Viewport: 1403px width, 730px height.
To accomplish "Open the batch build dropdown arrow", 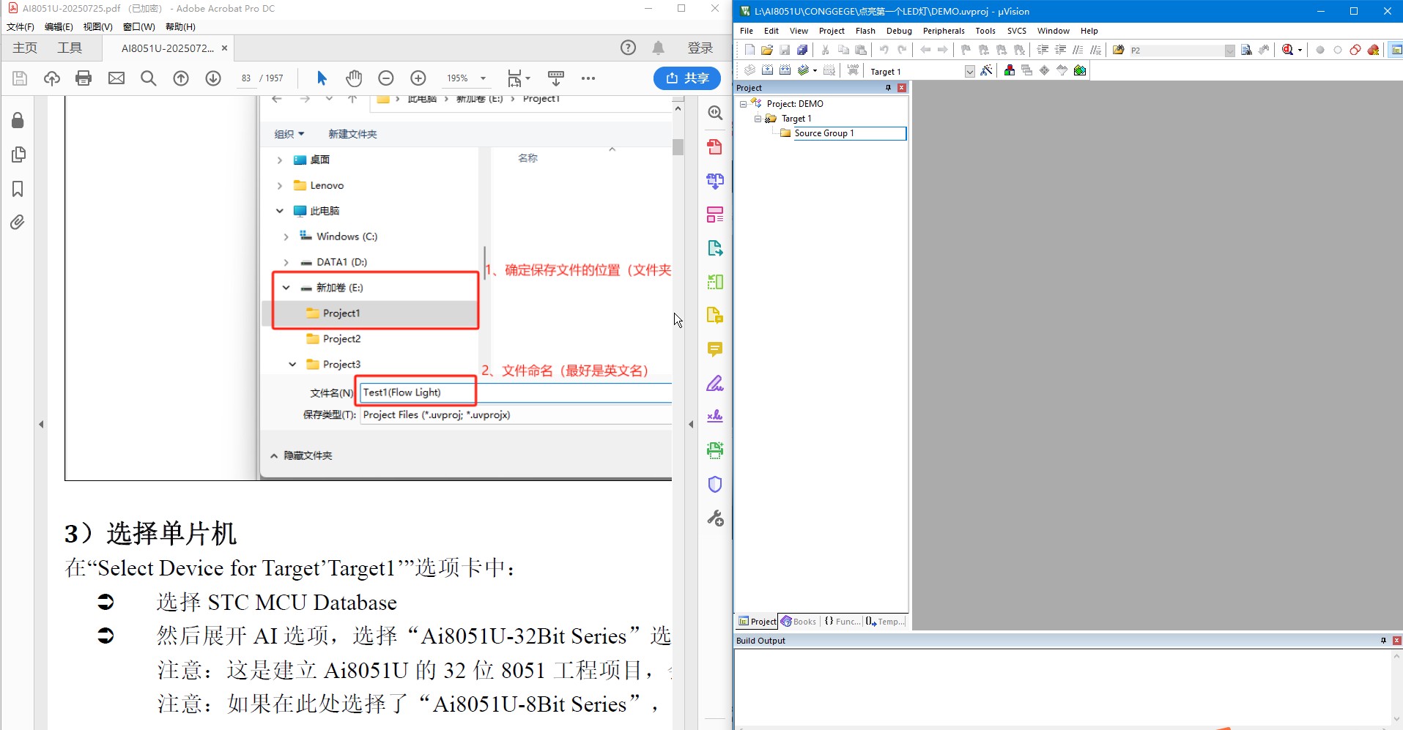I will [815, 71].
